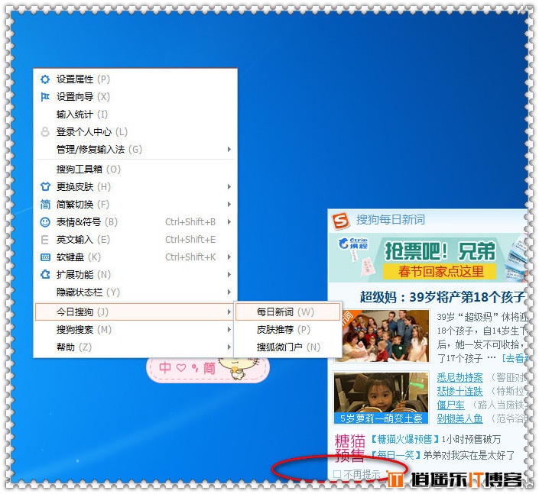
Task: Click the large family photo thumbnail
Action: [382, 336]
